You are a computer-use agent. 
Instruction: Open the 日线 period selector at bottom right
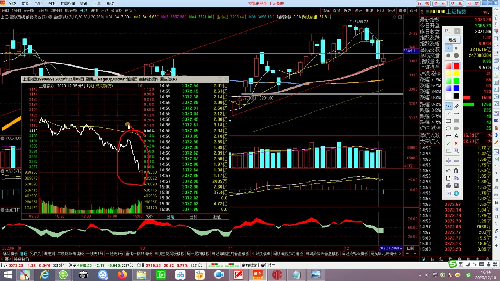click(x=411, y=248)
